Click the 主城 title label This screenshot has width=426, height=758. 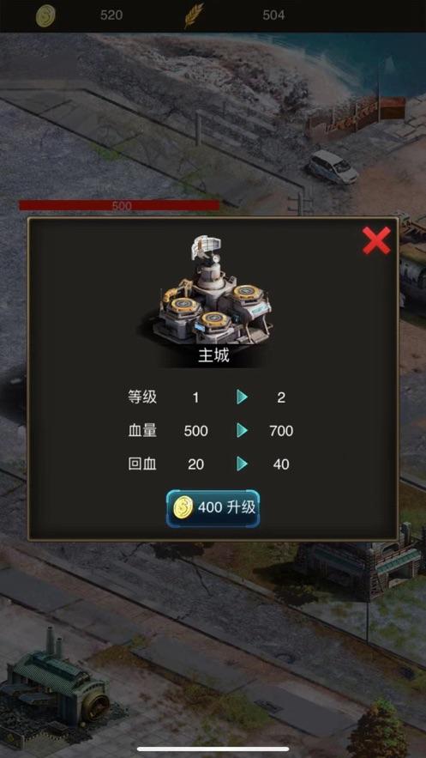(213, 355)
